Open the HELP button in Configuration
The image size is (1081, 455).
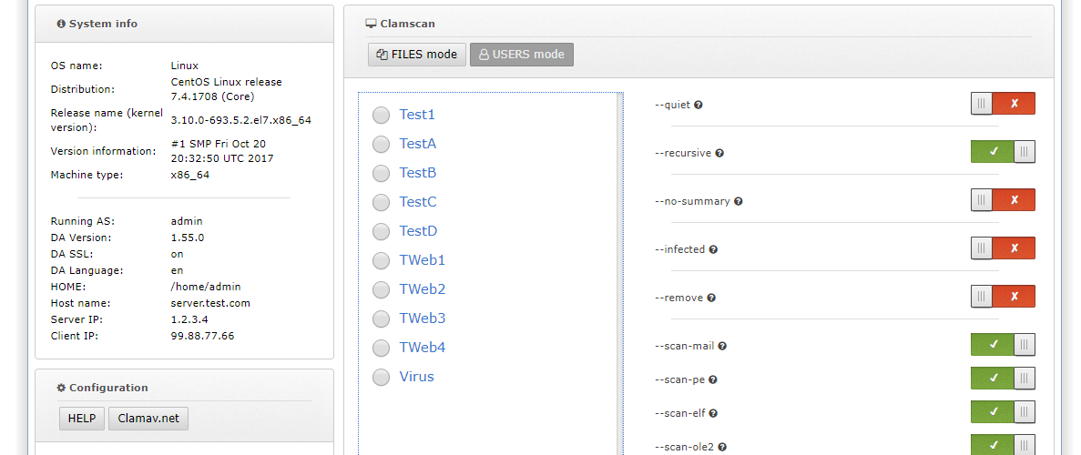pyautogui.click(x=82, y=420)
